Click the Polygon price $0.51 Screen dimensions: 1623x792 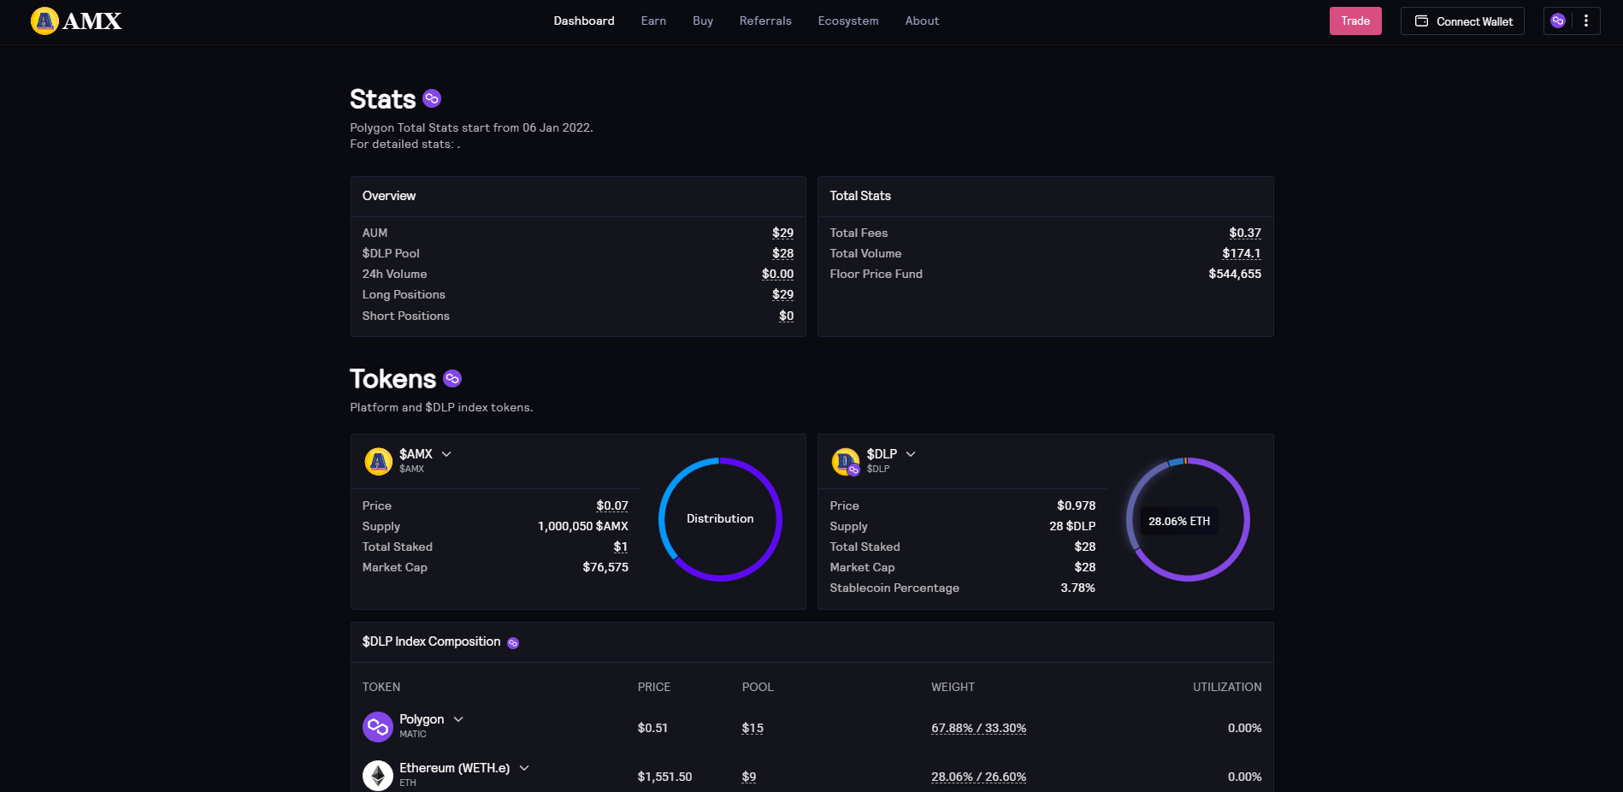(x=652, y=728)
